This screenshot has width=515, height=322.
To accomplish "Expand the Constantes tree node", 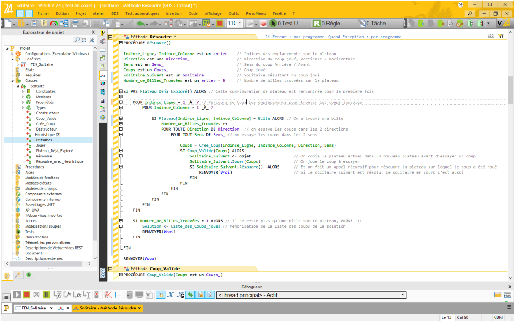I will [23, 92].
